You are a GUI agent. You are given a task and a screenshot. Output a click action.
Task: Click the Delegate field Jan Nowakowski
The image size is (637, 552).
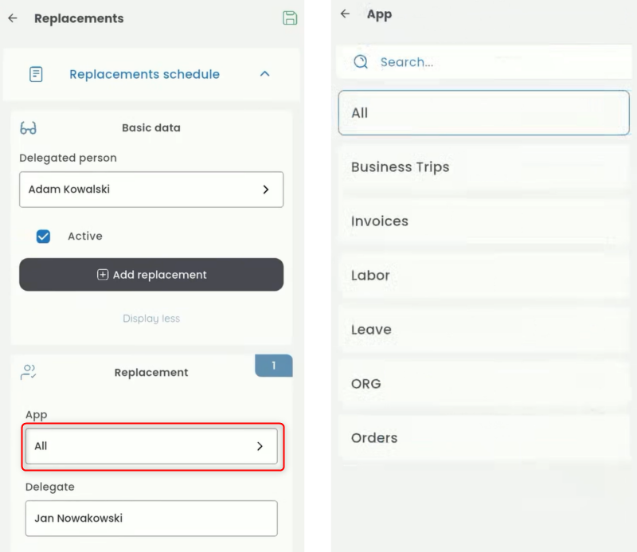pos(151,519)
